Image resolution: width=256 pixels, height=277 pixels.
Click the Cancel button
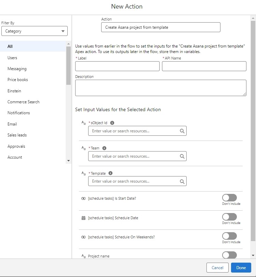coord(217,268)
